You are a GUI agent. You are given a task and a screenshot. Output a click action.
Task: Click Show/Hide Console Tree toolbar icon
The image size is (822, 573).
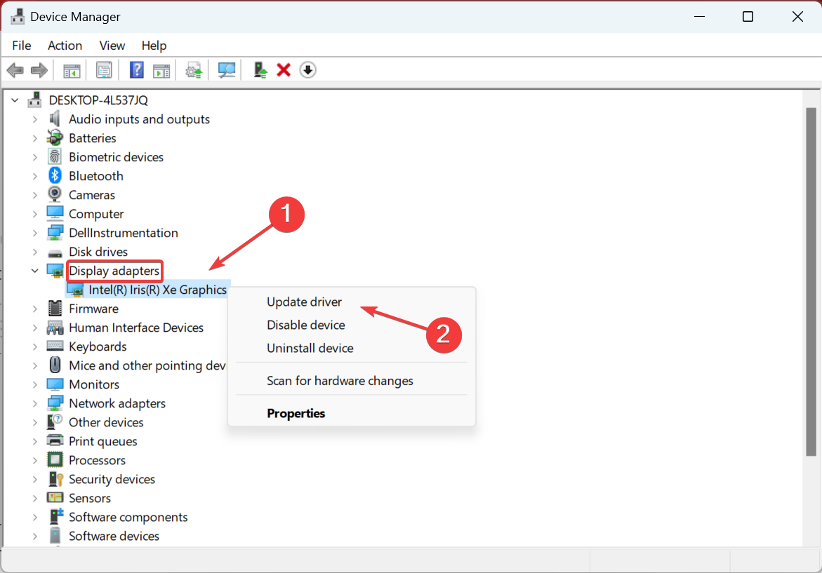coord(72,70)
